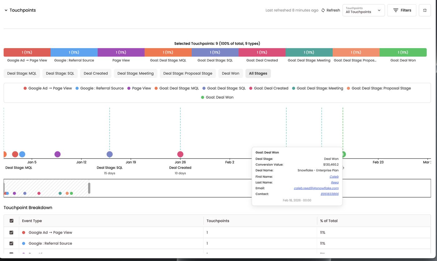Viewport: 437px width, 261px height.
Task: Toggle Goal: Deal Won legend item
Action: [217, 97]
